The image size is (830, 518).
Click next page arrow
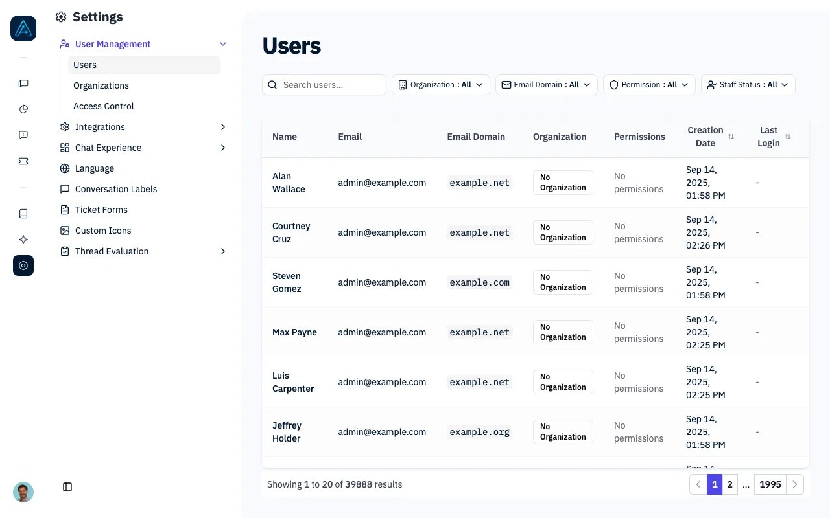click(795, 484)
